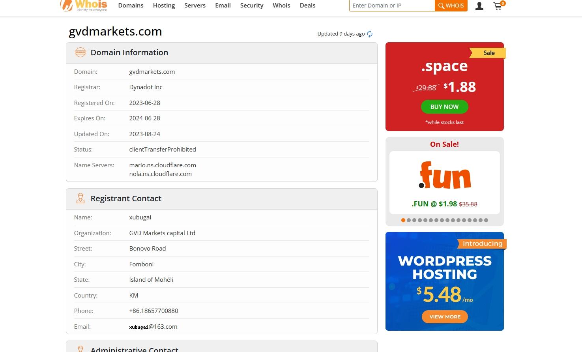The width and height of the screenshot is (582, 352).
Task: Click the .space sale price $1.88
Action: click(460, 87)
